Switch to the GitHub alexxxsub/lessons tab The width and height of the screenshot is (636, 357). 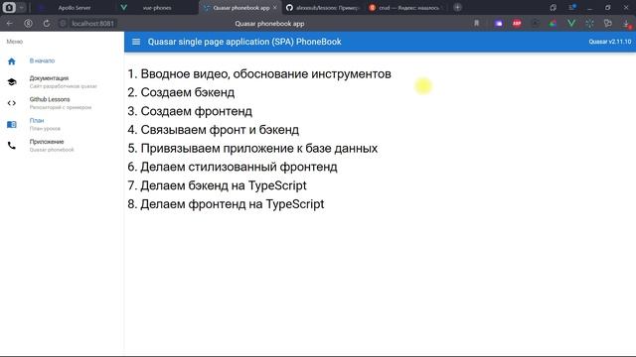(x=323, y=7)
